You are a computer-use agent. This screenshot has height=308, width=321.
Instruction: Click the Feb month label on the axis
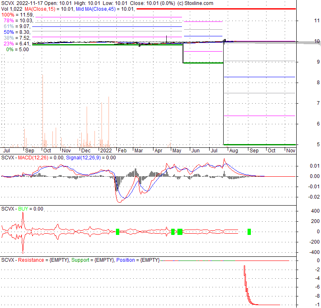pos(123,151)
